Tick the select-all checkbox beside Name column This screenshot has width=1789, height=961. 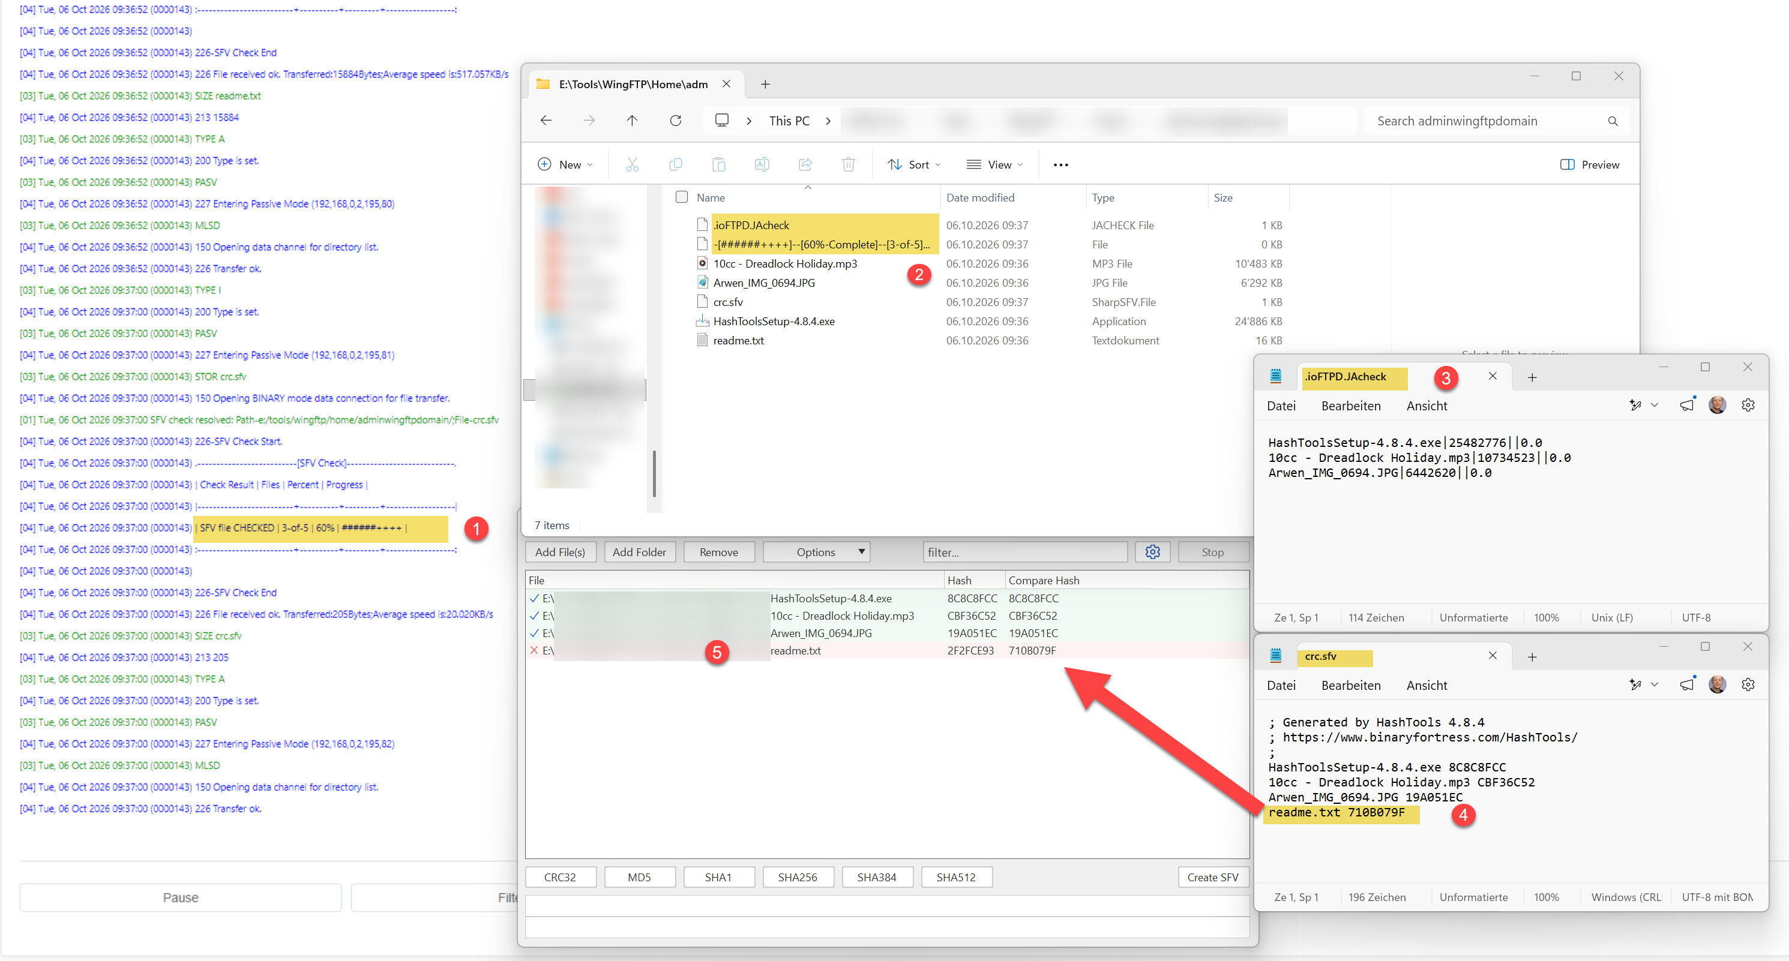(681, 197)
